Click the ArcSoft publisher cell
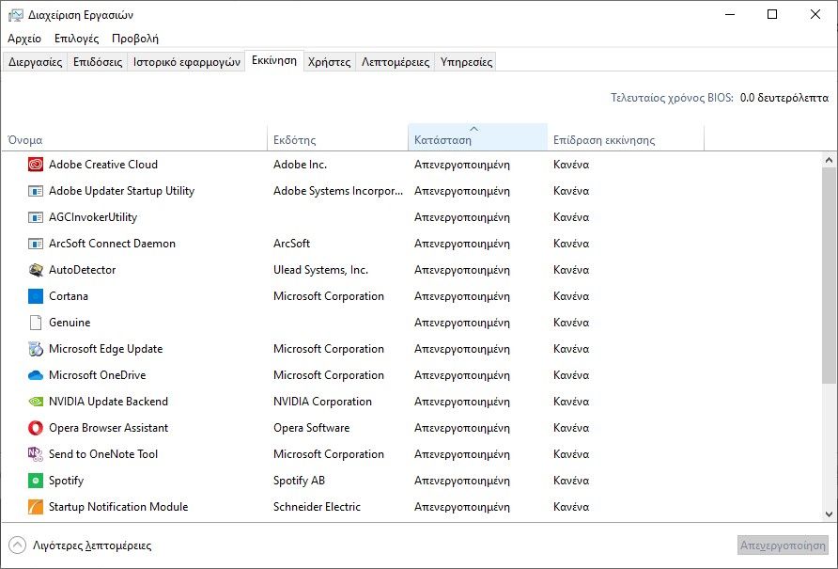 coord(291,244)
